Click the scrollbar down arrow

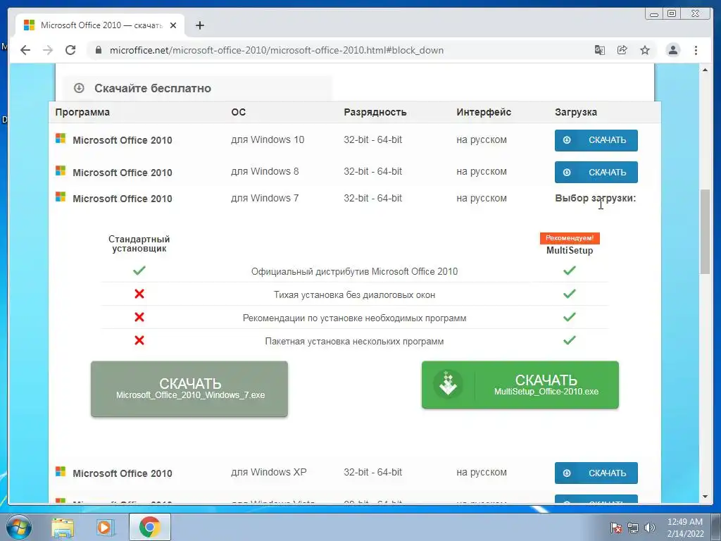click(x=705, y=497)
